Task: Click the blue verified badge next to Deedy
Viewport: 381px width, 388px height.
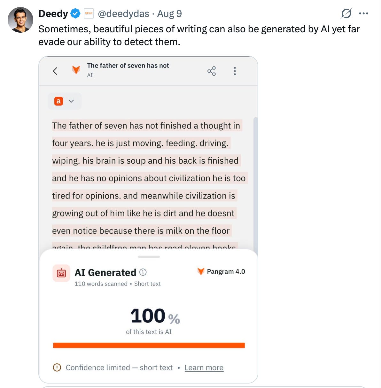Action: click(75, 13)
